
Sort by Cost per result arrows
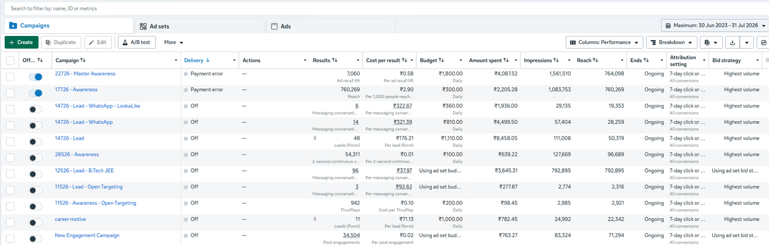(x=405, y=60)
